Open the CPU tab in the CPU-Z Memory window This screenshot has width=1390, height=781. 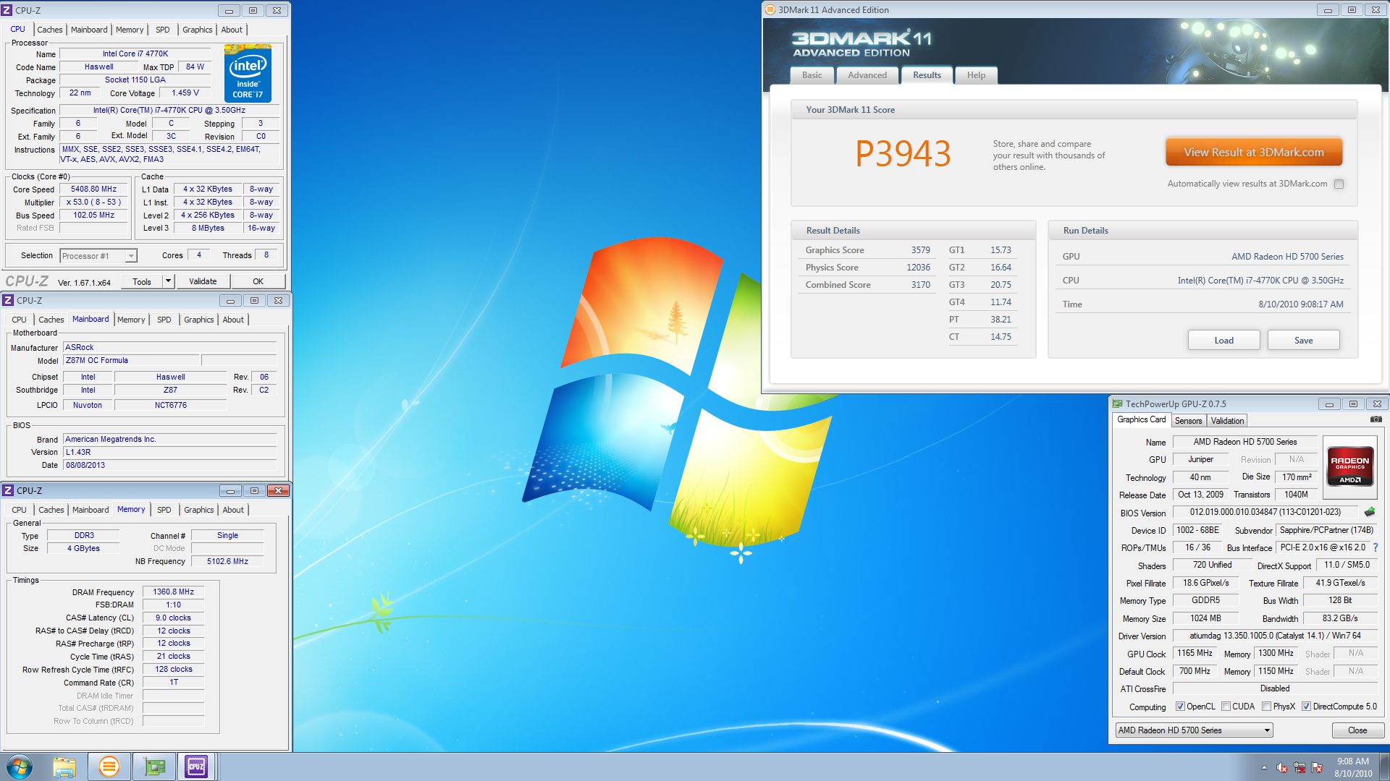tap(19, 510)
